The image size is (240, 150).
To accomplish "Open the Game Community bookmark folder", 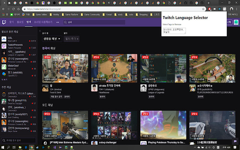I will pos(90,15).
